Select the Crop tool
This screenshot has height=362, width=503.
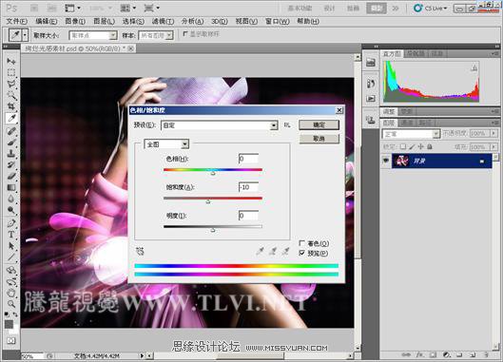pyautogui.click(x=11, y=106)
